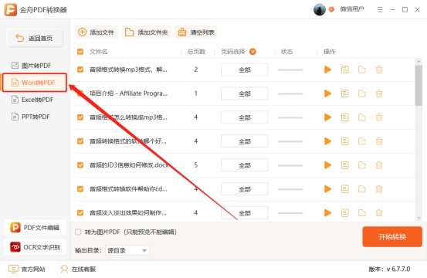The width and height of the screenshot is (427, 278).
Task: Enable 转为图片PDF (只能预览不能编辑) checkbox
Action: click(78, 232)
